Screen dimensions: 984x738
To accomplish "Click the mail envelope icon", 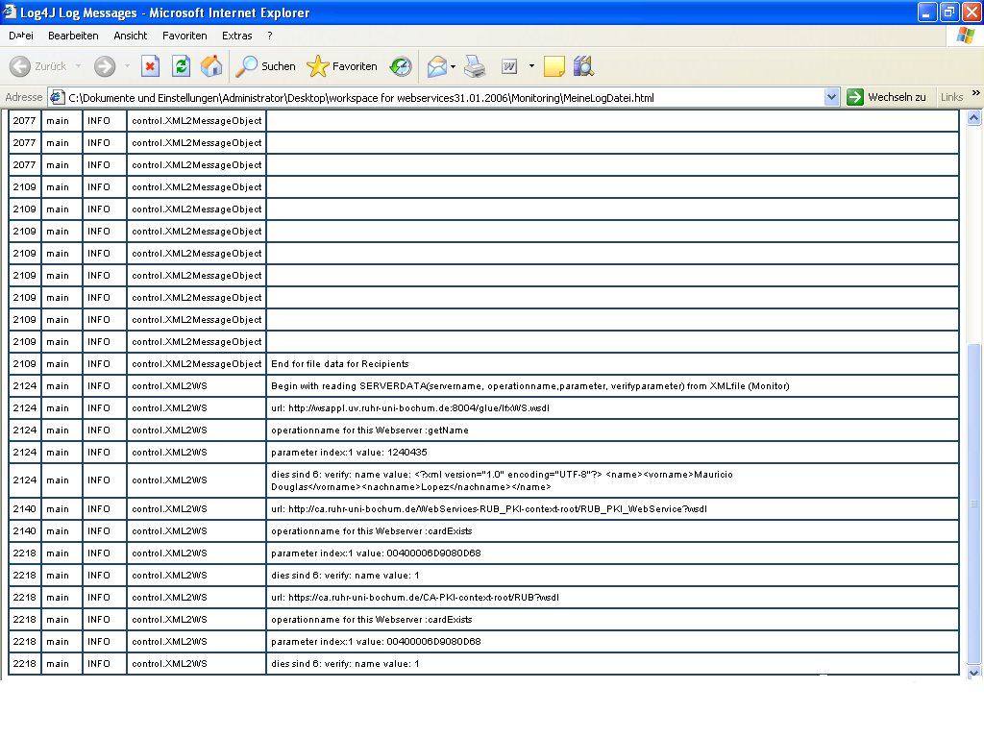I will (x=436, y=66).
